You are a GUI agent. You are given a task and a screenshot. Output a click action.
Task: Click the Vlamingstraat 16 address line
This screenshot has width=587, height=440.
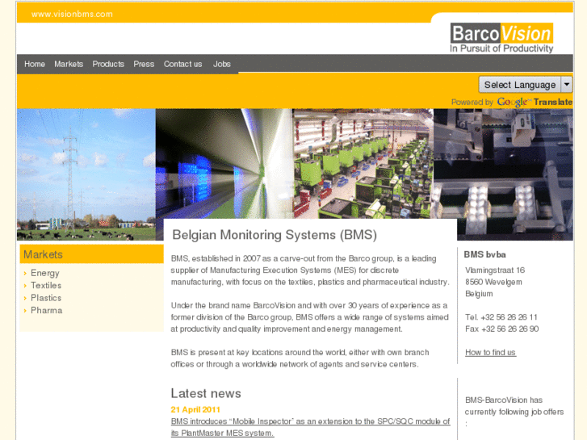tap(495, 270)
